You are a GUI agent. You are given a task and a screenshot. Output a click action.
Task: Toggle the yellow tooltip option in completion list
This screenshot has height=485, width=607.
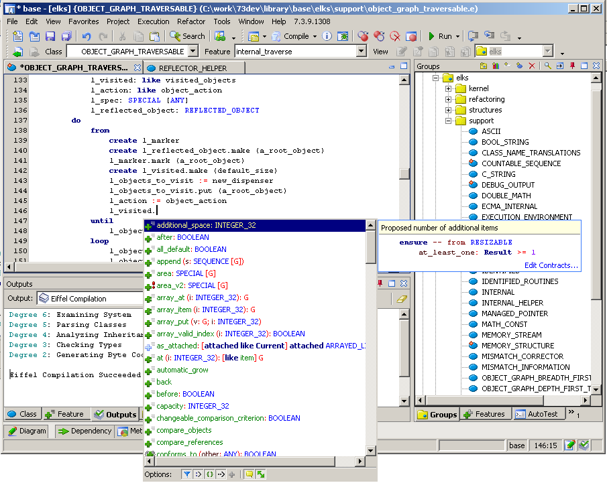249,474
